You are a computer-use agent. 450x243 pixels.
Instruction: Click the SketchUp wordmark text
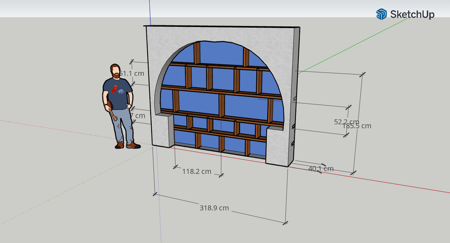coord(412,14)
